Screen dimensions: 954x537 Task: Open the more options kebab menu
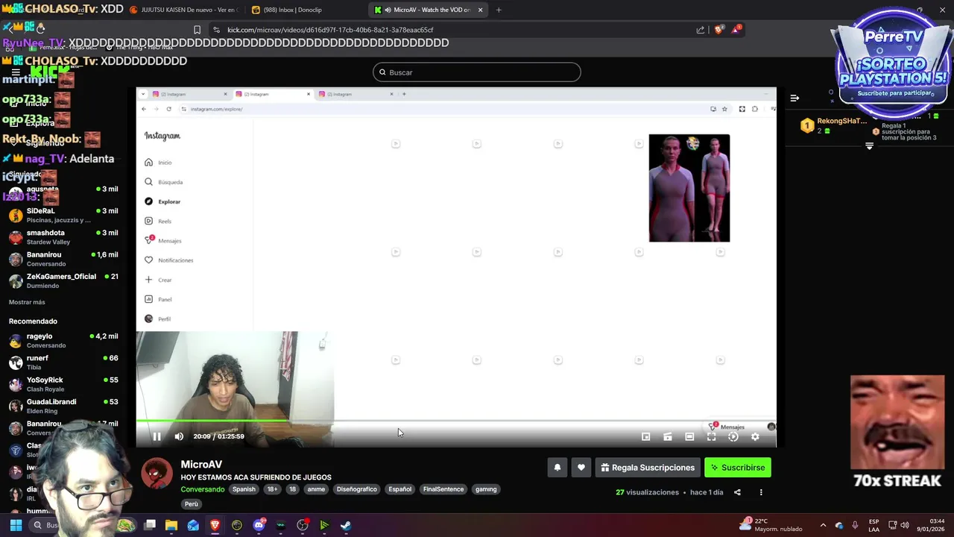click(761, 492)
